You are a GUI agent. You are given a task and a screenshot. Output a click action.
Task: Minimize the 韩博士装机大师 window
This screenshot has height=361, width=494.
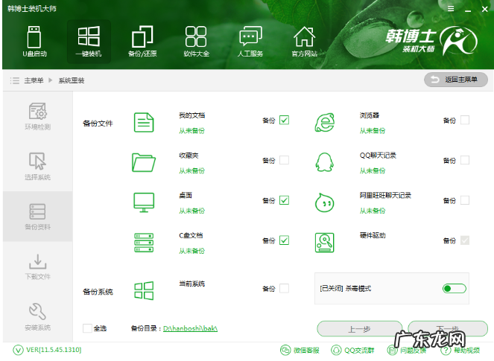(468, 10)
